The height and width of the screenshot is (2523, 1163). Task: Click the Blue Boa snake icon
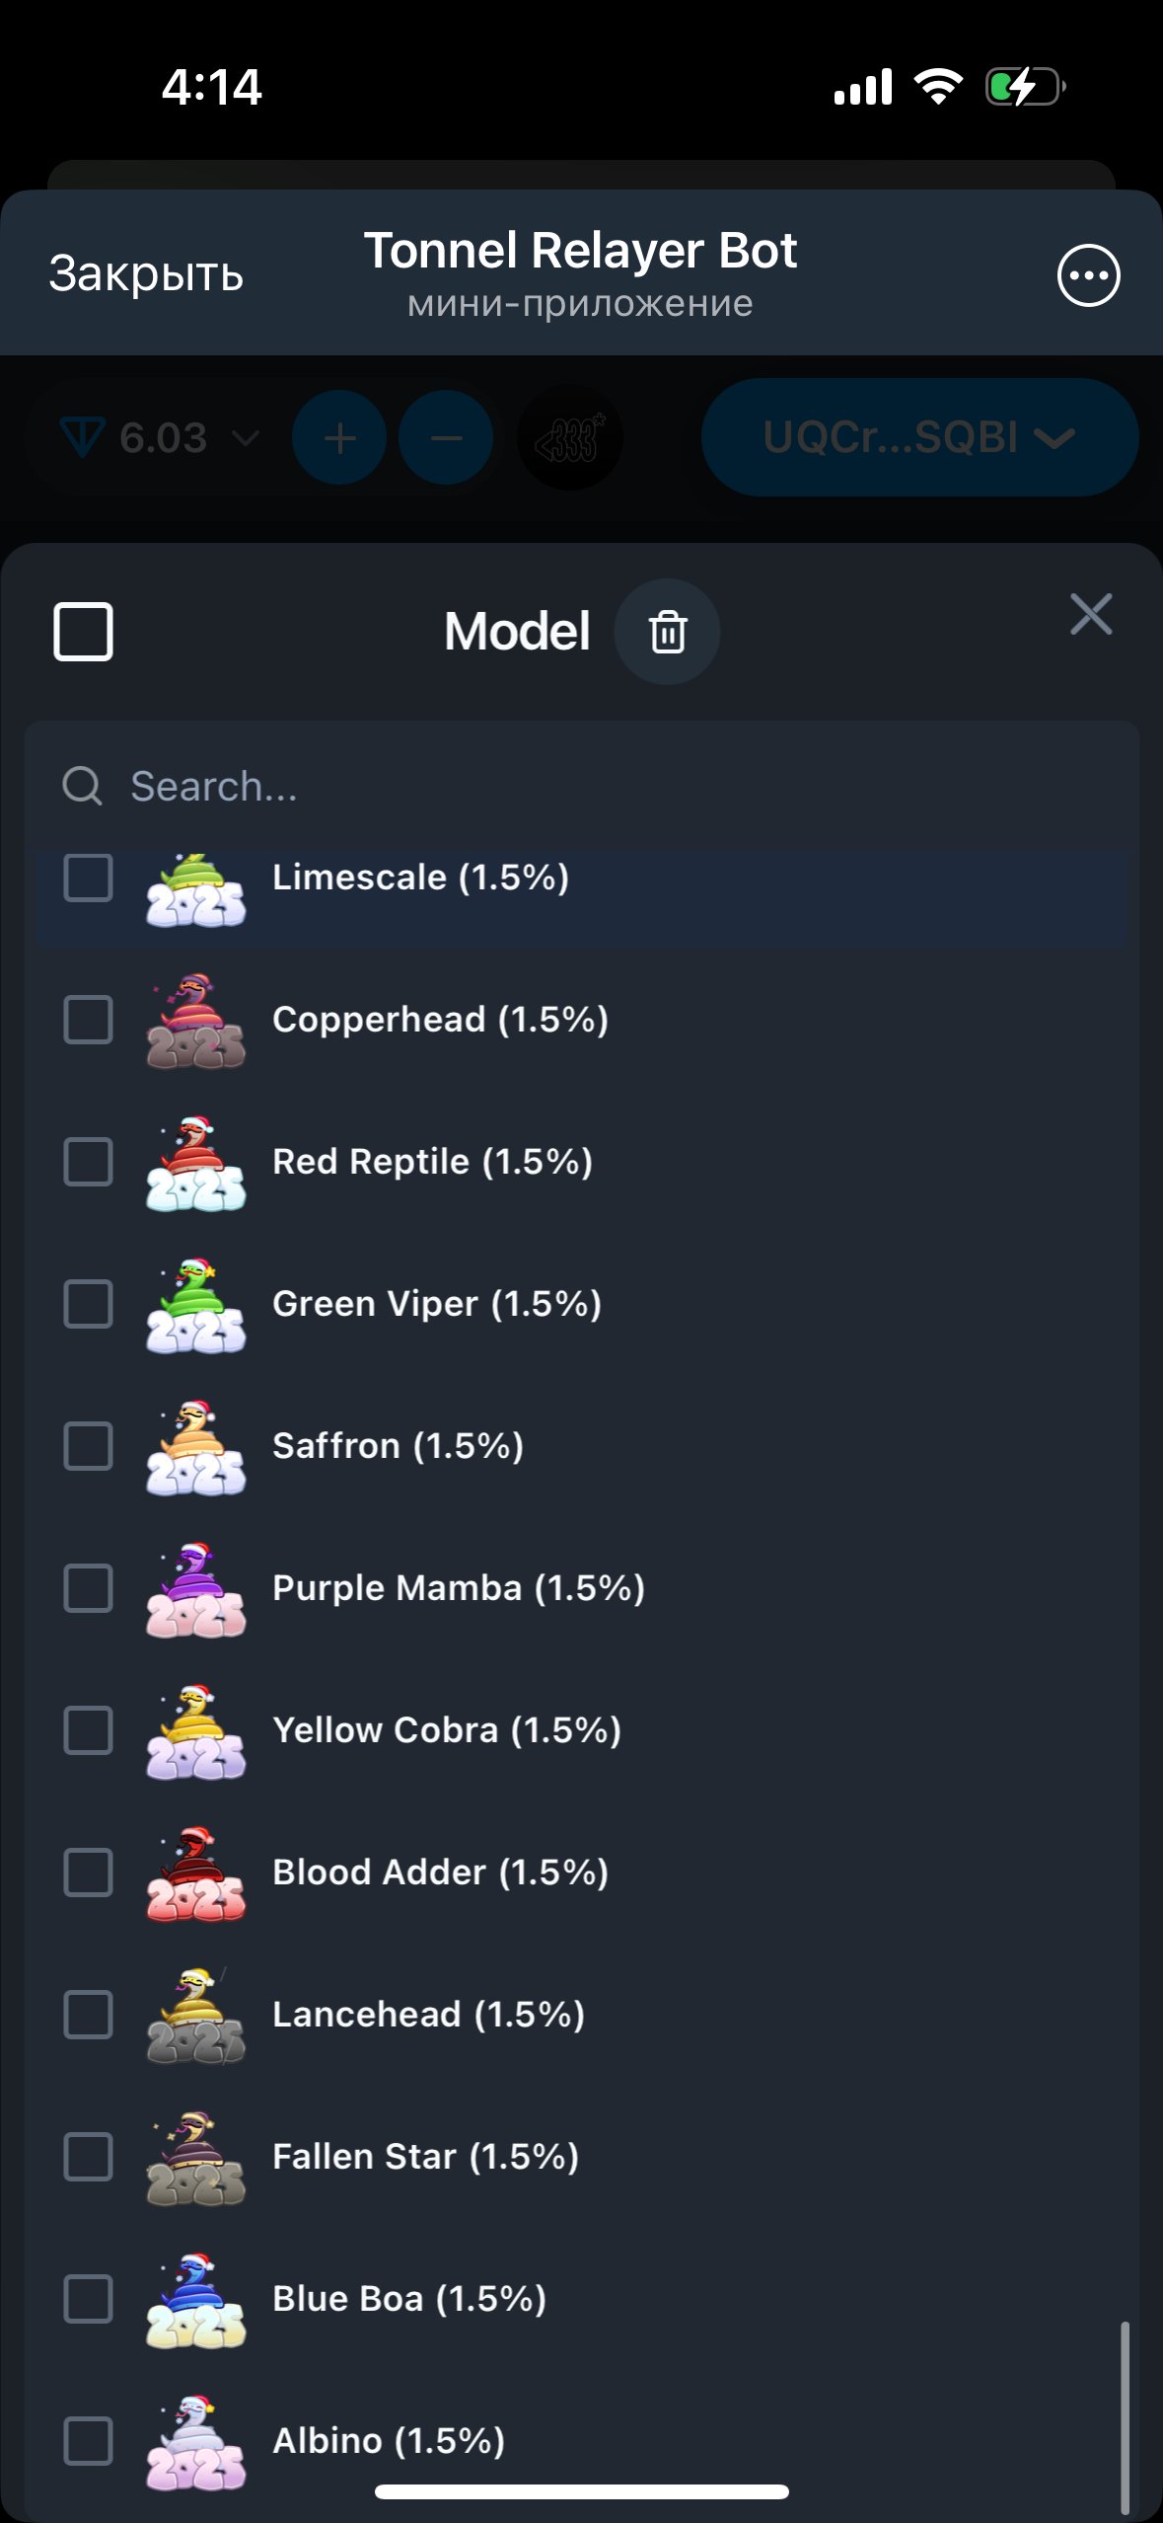[195, 2300]
